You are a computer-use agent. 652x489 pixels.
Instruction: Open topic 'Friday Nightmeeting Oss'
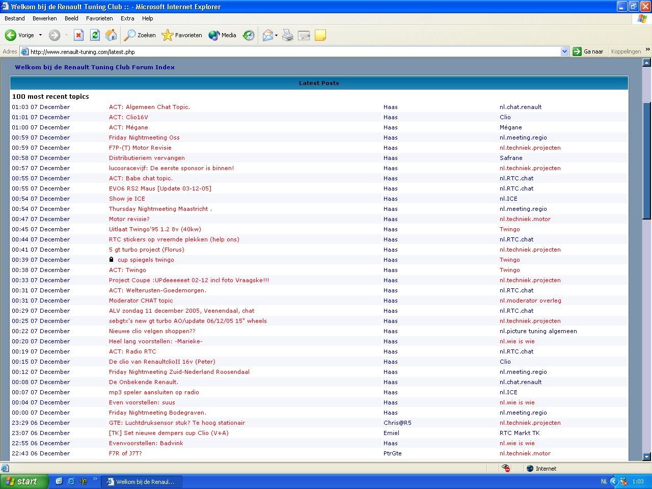click(144, 138)
